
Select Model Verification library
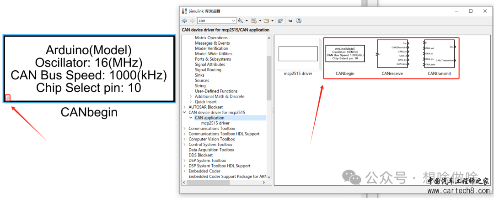pos(211,48)
